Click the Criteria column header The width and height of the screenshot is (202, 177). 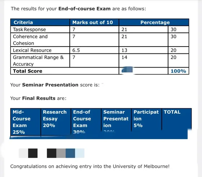pos(40,22)
